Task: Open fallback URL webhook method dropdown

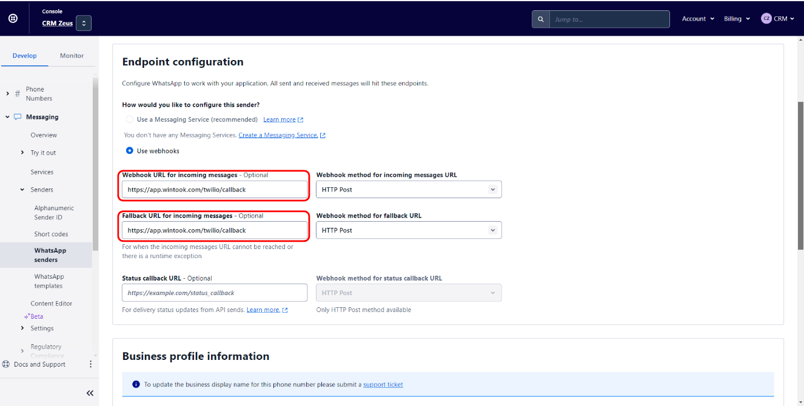Action: coord(409,230)
